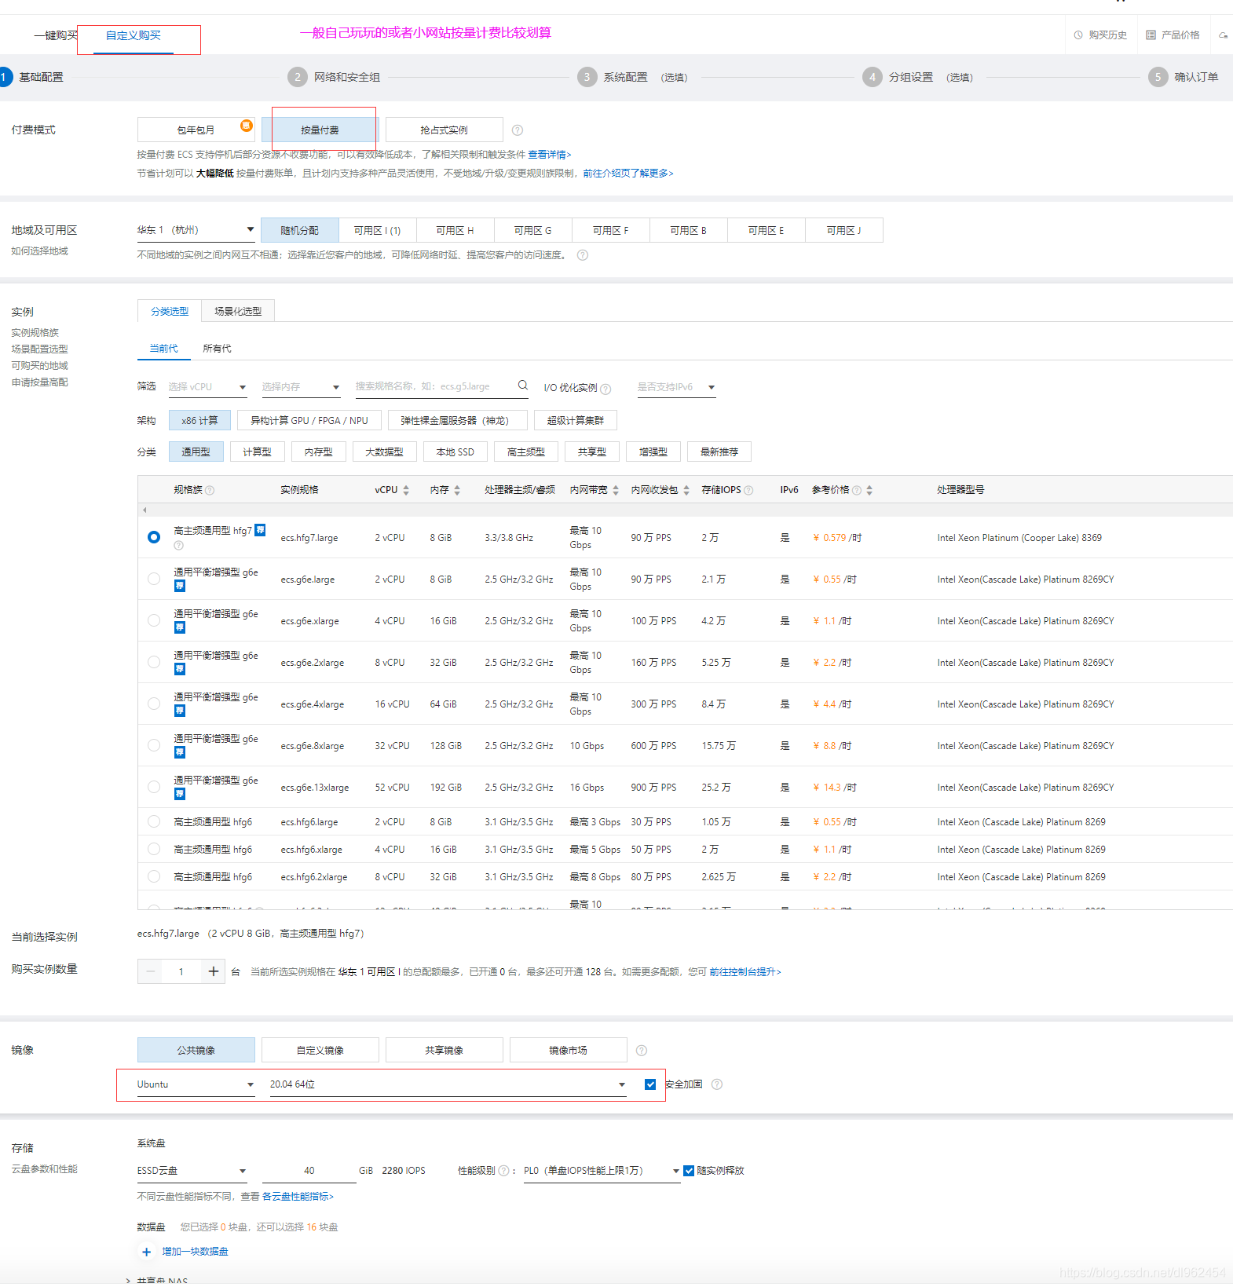Viewport: 1233px width, 1287px height.
Task: Sort table by 参考价格 arrows
Action: [x=869, y=490]
